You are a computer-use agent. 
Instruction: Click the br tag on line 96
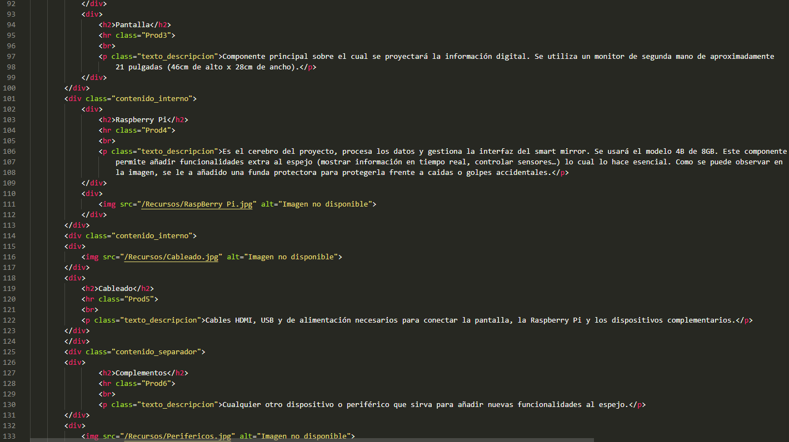107,46
